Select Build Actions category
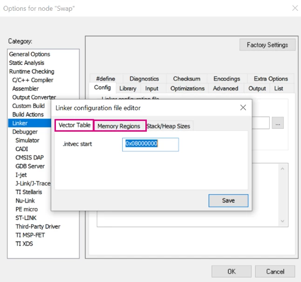 coord(28,114)
